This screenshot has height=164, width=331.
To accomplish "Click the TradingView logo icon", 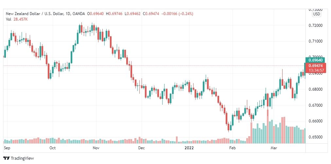I will pos(7,158).
